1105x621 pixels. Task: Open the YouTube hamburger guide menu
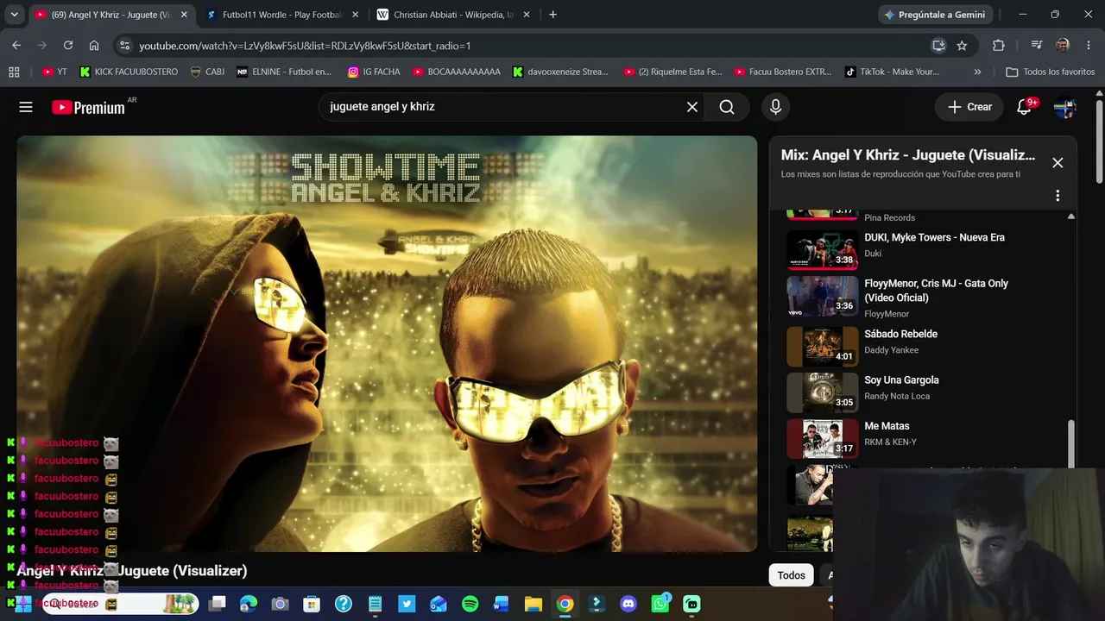[x=26, y=107]
